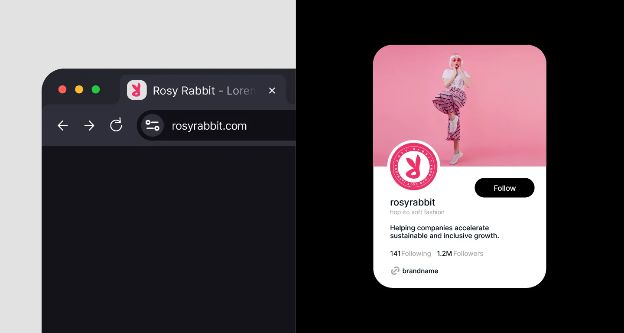Open the brandname profile link
Image resolution: width=624 pixels, height=333 pixels.
420,271
